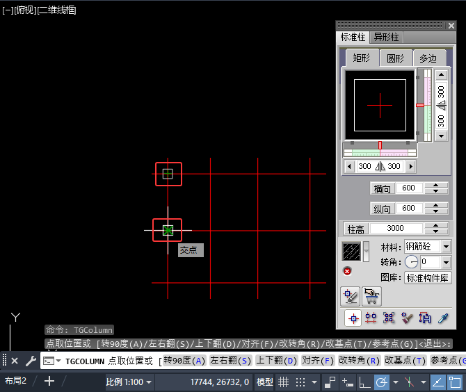Select the column replace brush tool
Image resolution: width=466 pixels, height=392 pixels.
coord(407,318)
